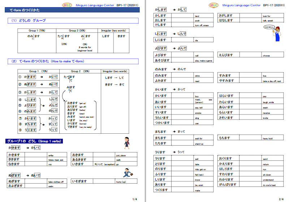Select the 'がんばります' table cell

(228, 184)
